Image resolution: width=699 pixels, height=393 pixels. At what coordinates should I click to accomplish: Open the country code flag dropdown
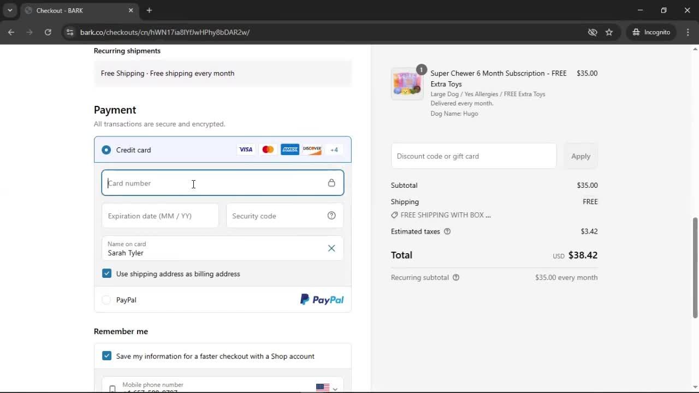(327, 388)
